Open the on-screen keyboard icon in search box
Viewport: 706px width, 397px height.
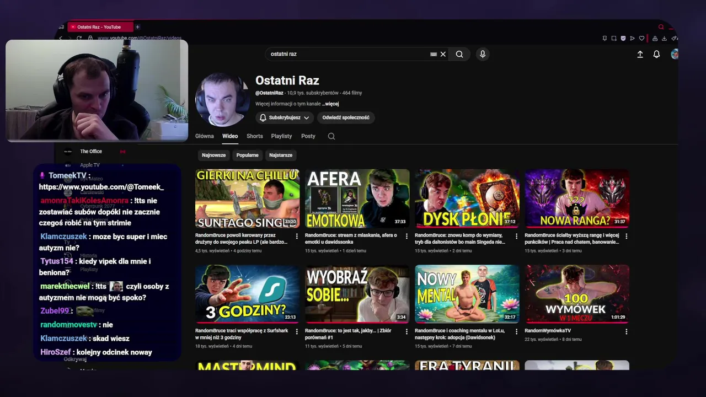434,54
